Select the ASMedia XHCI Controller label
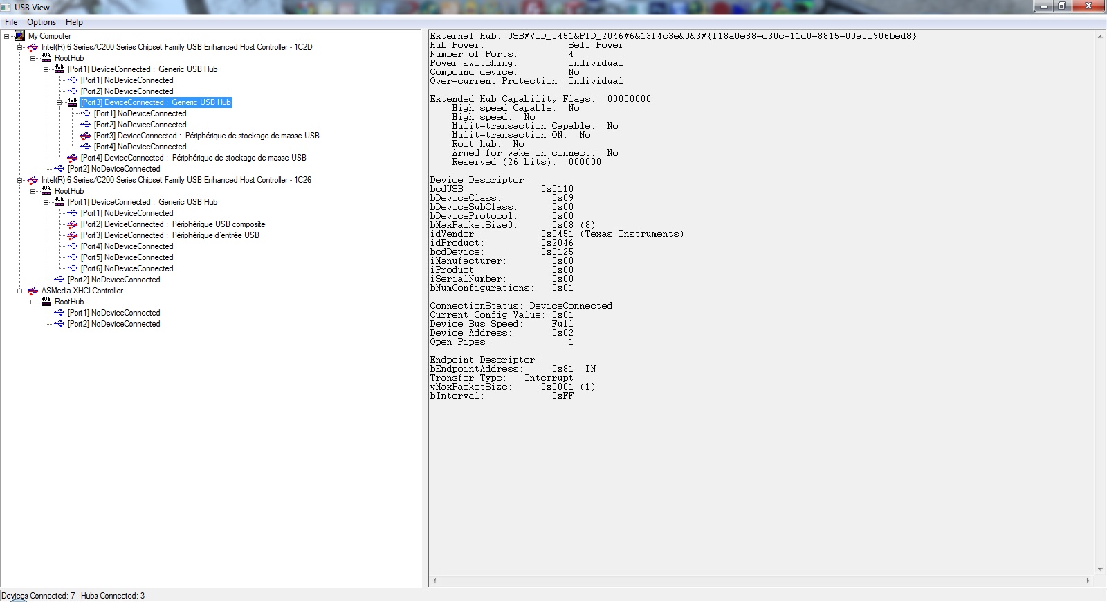Viewport: 1107px width, 602px height. click(x=82, y=291)
